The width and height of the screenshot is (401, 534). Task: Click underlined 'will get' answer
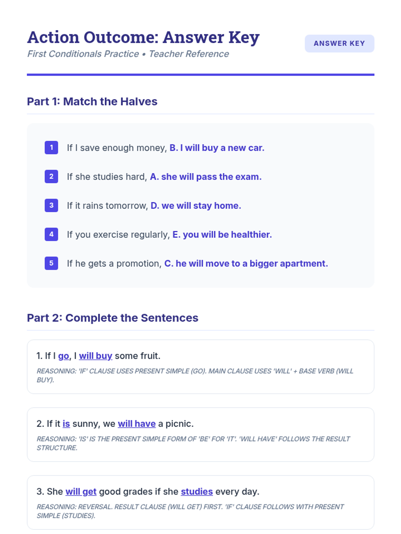tap(81, 492)
